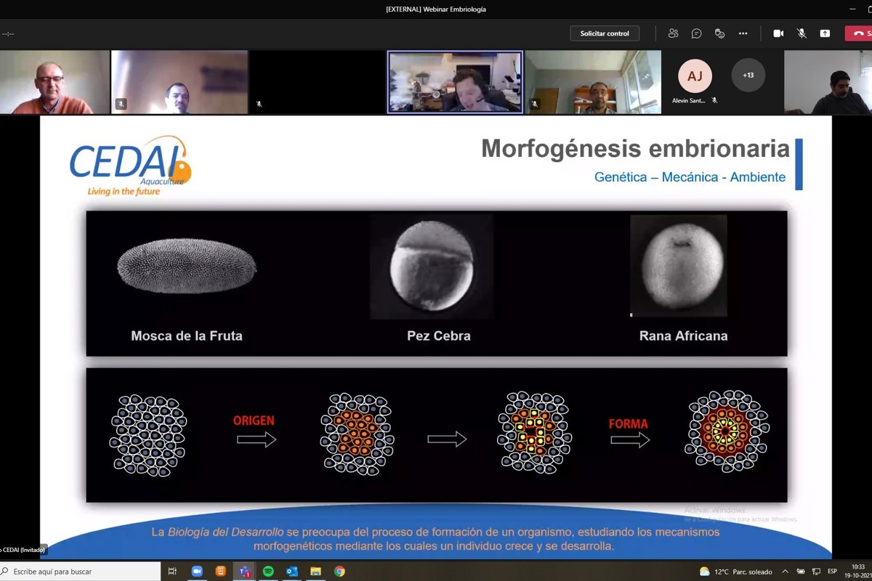Click the share content icon
Viewport: 872px width, 581px height.
(825, 33)
